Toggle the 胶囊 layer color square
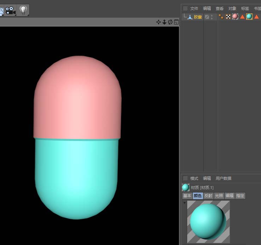 pos(207,17)
